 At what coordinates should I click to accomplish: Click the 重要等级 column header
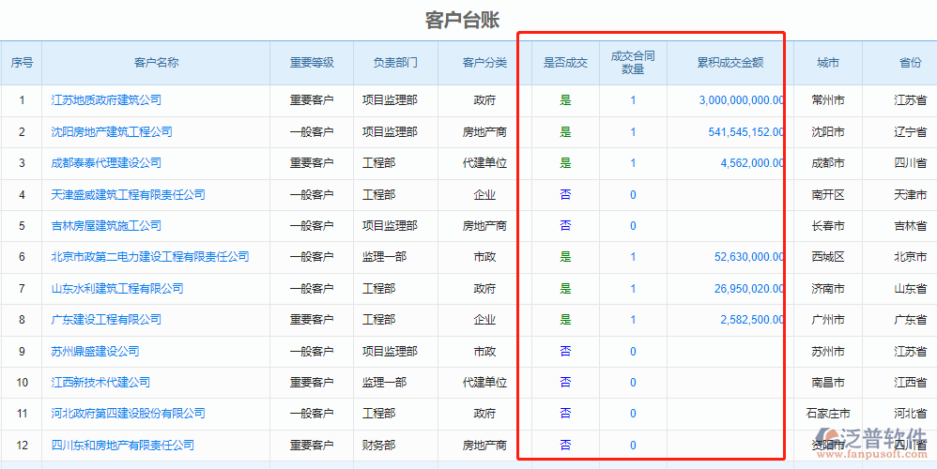coord(312,63)
